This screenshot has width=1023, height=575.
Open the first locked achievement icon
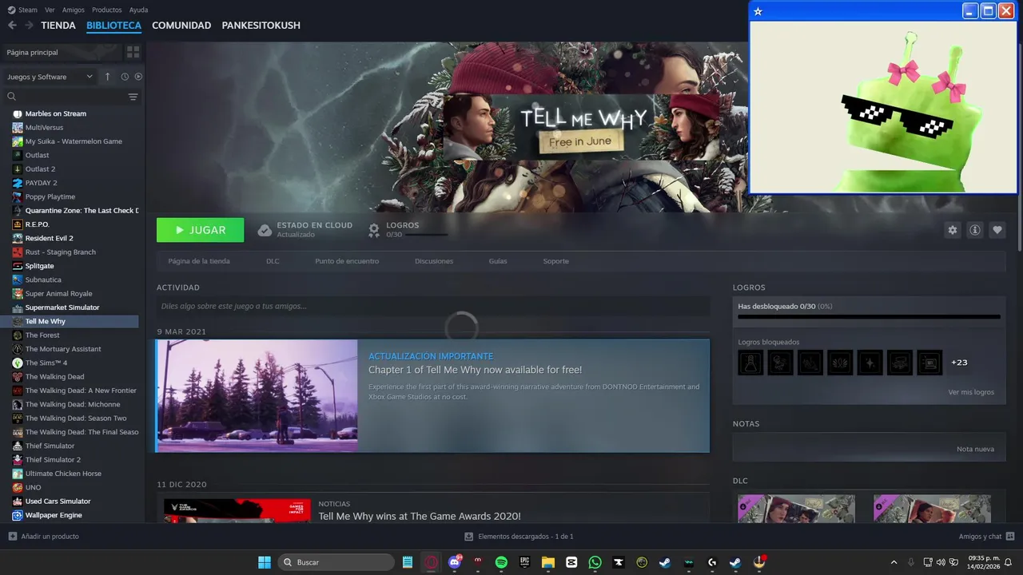(x=750, y=363)
